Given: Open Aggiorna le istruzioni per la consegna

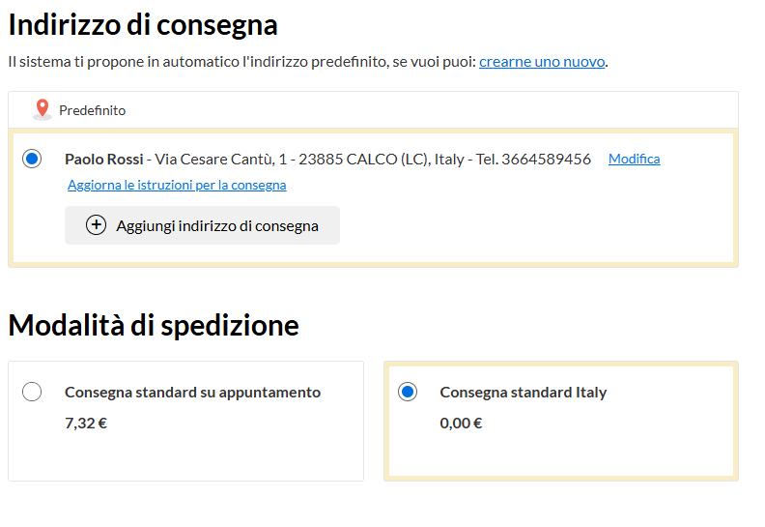Looking at the screenshot, I should (177, 185).
